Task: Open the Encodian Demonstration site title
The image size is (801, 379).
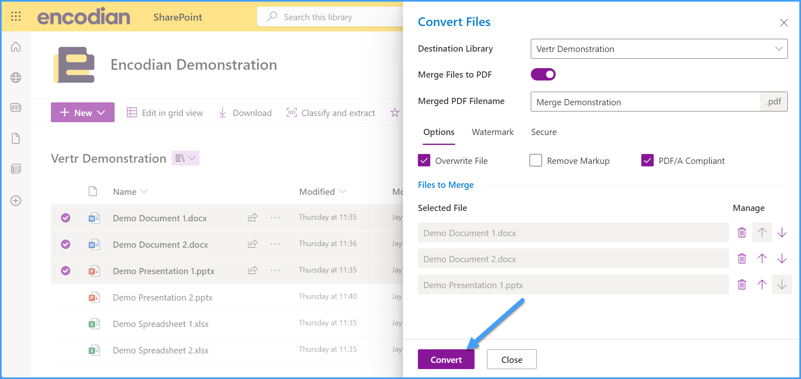Action: 194,65
